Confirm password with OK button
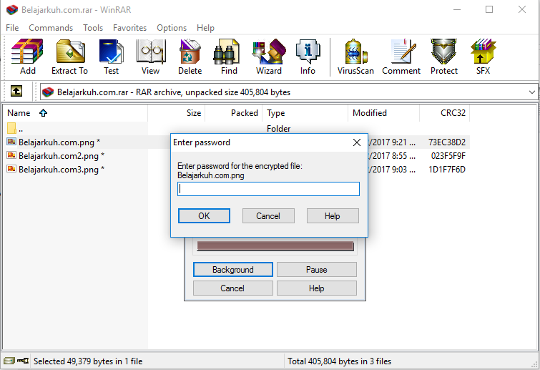540x370 pixels. coord(204,215)
